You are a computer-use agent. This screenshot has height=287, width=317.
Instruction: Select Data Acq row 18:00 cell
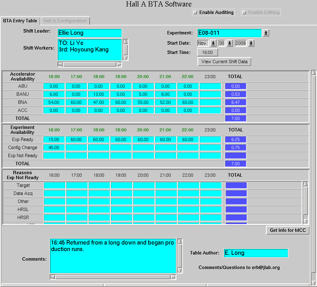99,193
